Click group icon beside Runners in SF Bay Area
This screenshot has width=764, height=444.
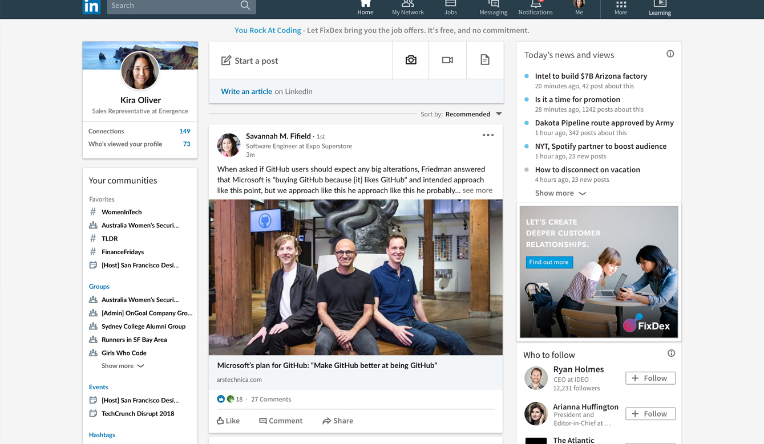pos(93,340)
